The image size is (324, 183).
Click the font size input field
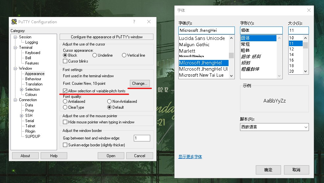[x=298, y=30]
